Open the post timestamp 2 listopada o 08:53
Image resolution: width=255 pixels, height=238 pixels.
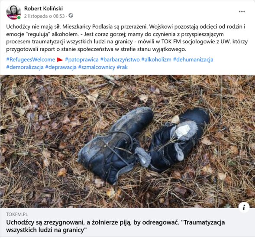[x=45, y=16]
